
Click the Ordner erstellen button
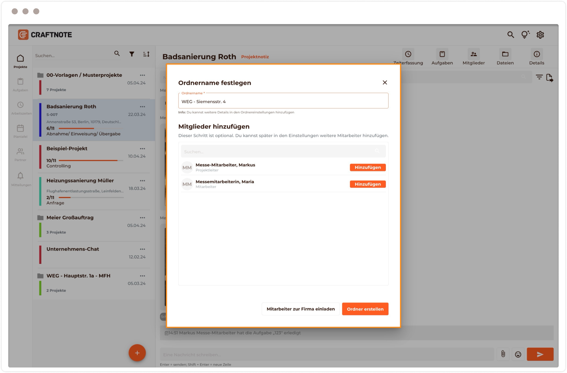point(365,309)
